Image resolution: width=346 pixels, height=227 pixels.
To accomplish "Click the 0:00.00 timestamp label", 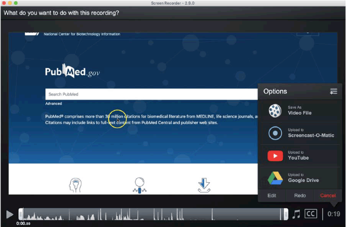I will click(23, 224).
